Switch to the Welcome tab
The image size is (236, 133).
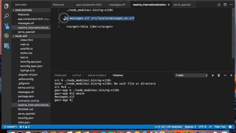pyautogui.click(x=58, y=5)
